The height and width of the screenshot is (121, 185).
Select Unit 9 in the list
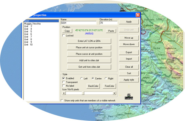tap(41, 42)
